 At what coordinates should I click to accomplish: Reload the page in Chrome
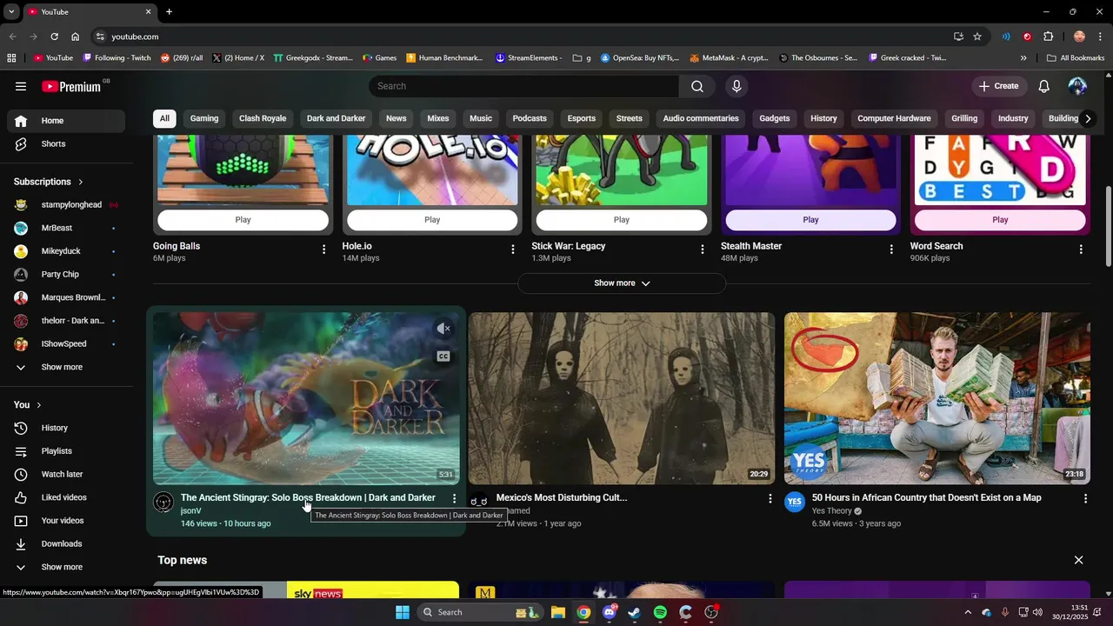54,37
